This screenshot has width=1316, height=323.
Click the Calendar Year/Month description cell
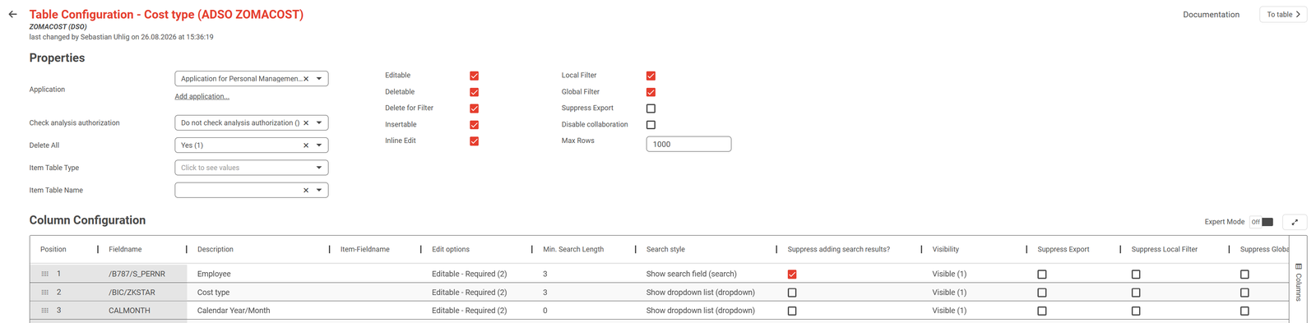tap(234, 311)
